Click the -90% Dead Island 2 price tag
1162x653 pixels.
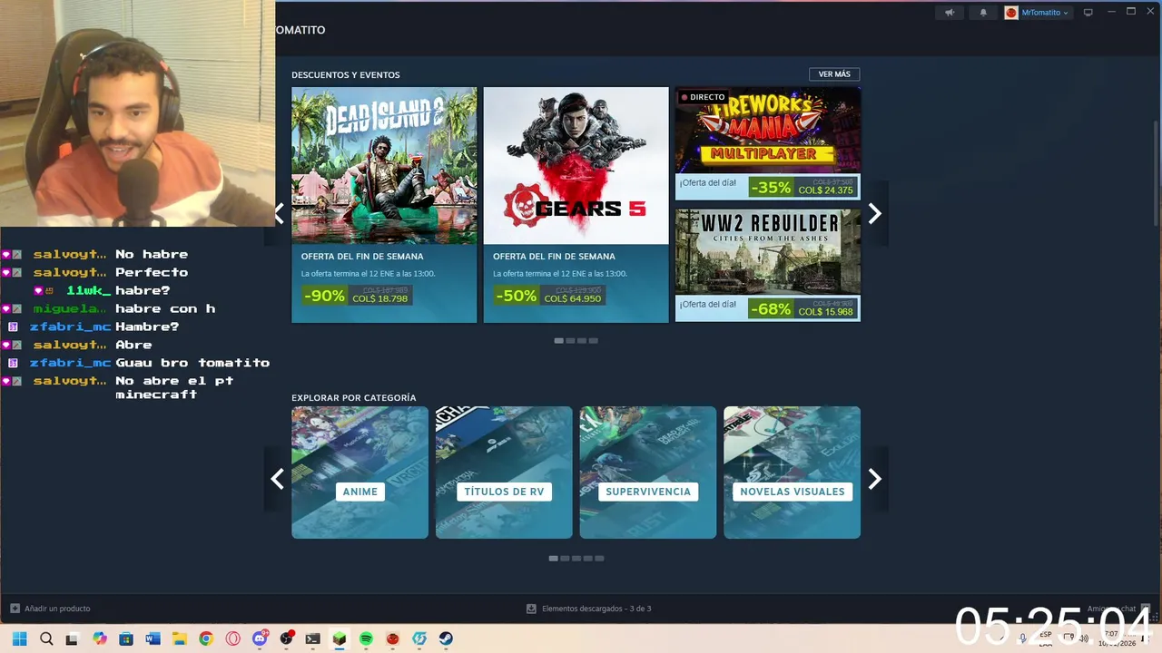click(357, 296)
